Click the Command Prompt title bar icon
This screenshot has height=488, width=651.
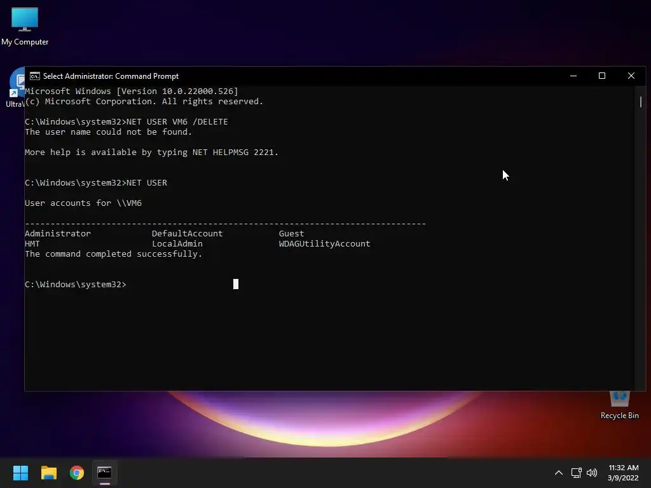pyautogui.click(x=35, y=76)
